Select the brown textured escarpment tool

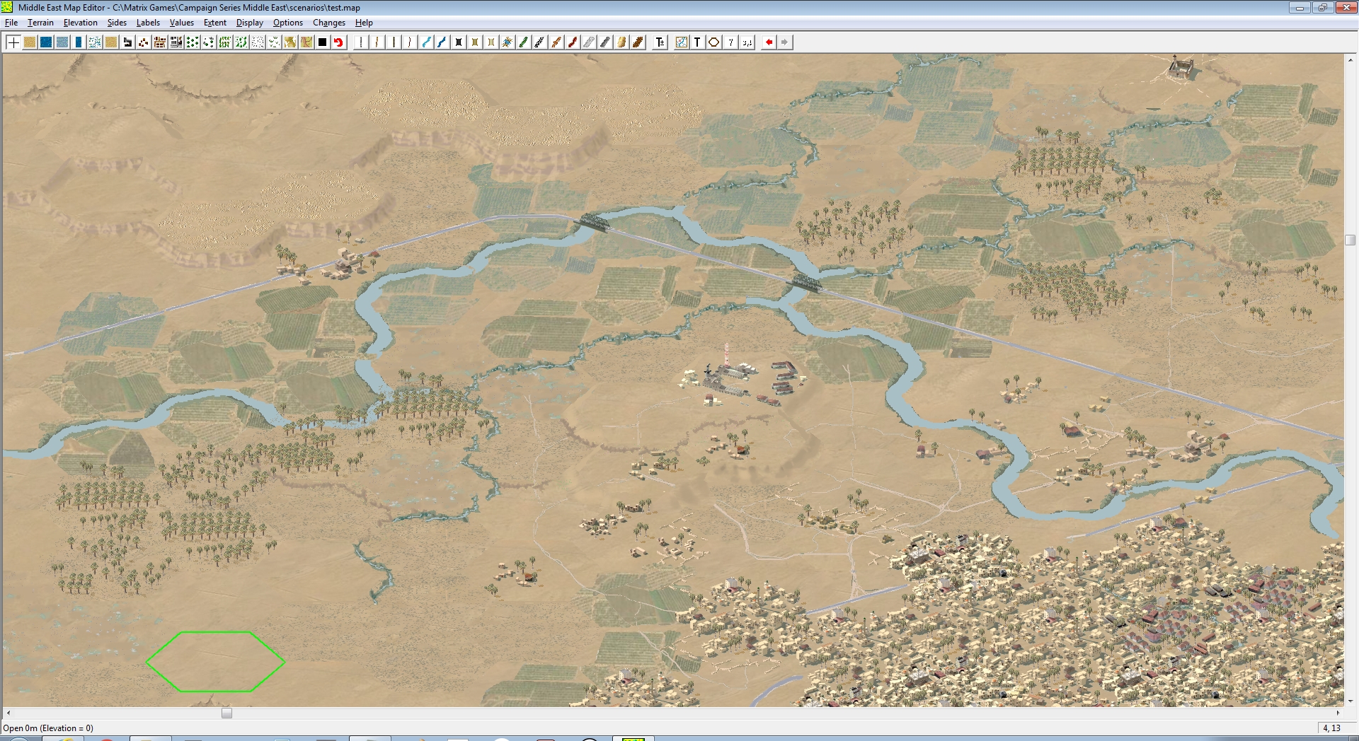tap(638, 42)
